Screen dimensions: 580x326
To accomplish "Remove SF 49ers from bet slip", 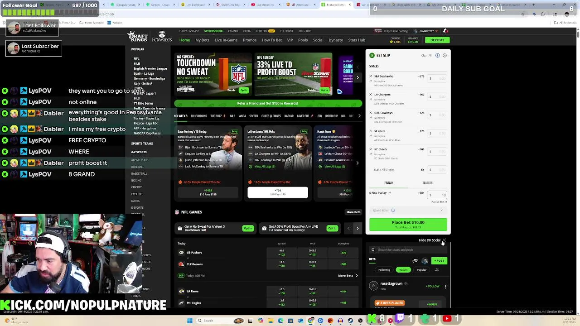I will point(370,131).
